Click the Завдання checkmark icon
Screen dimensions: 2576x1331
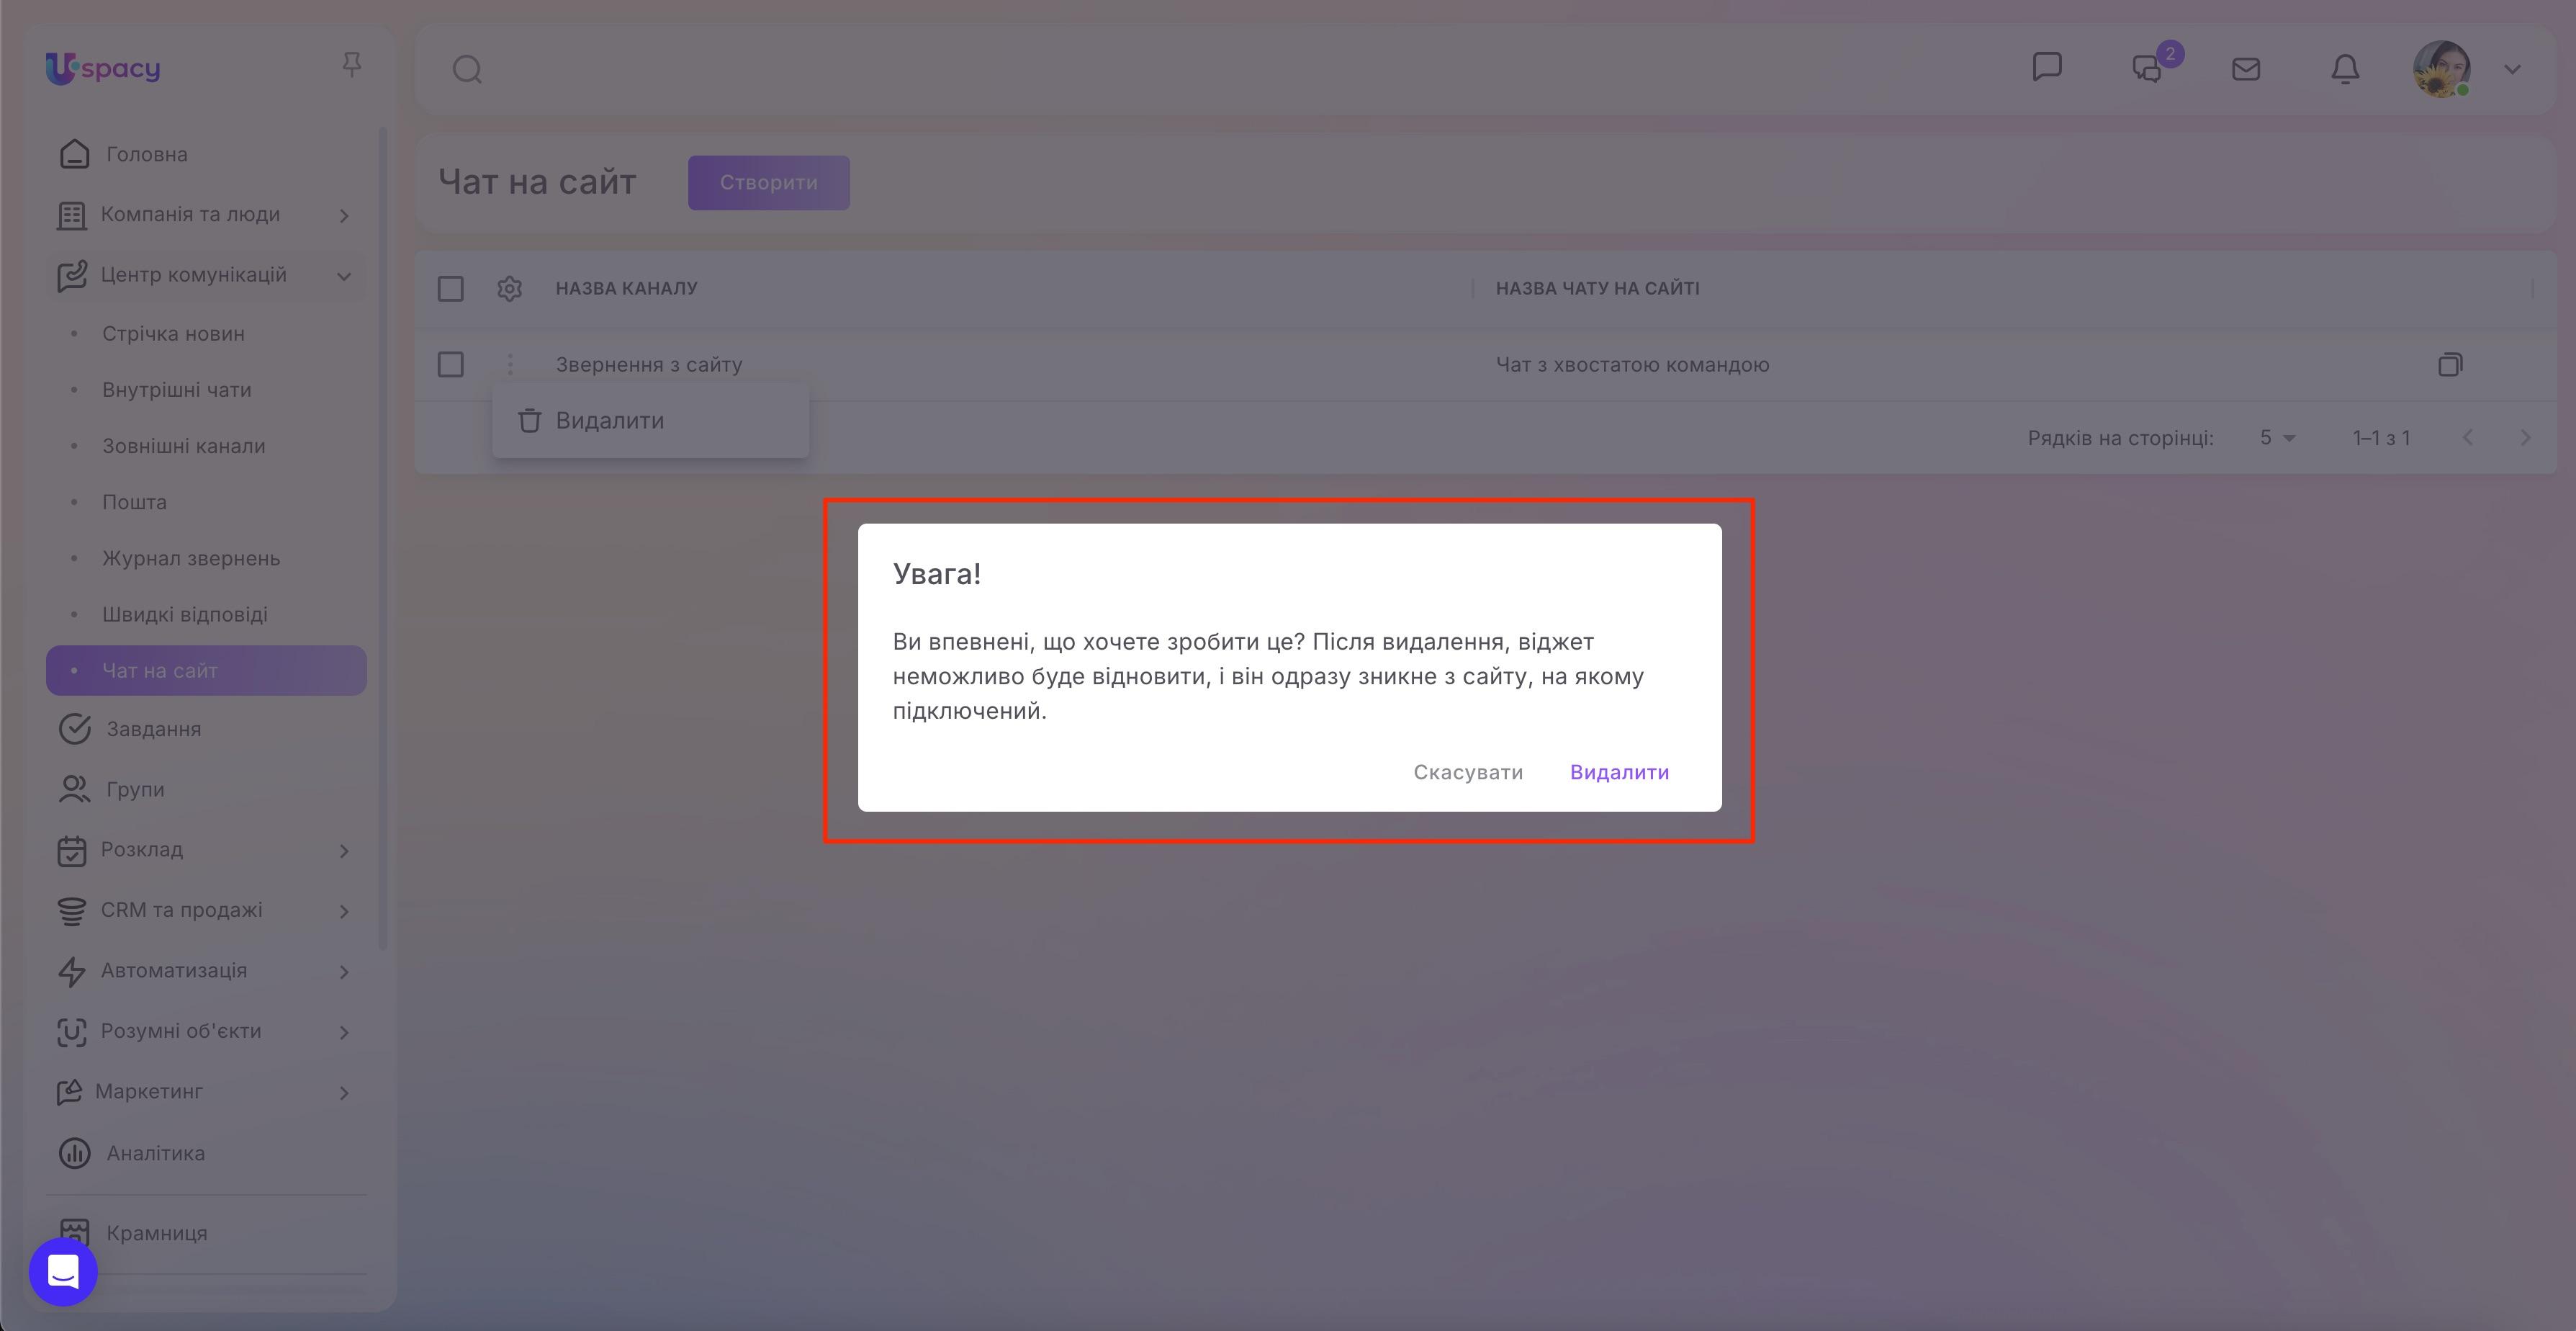point(74,729)
